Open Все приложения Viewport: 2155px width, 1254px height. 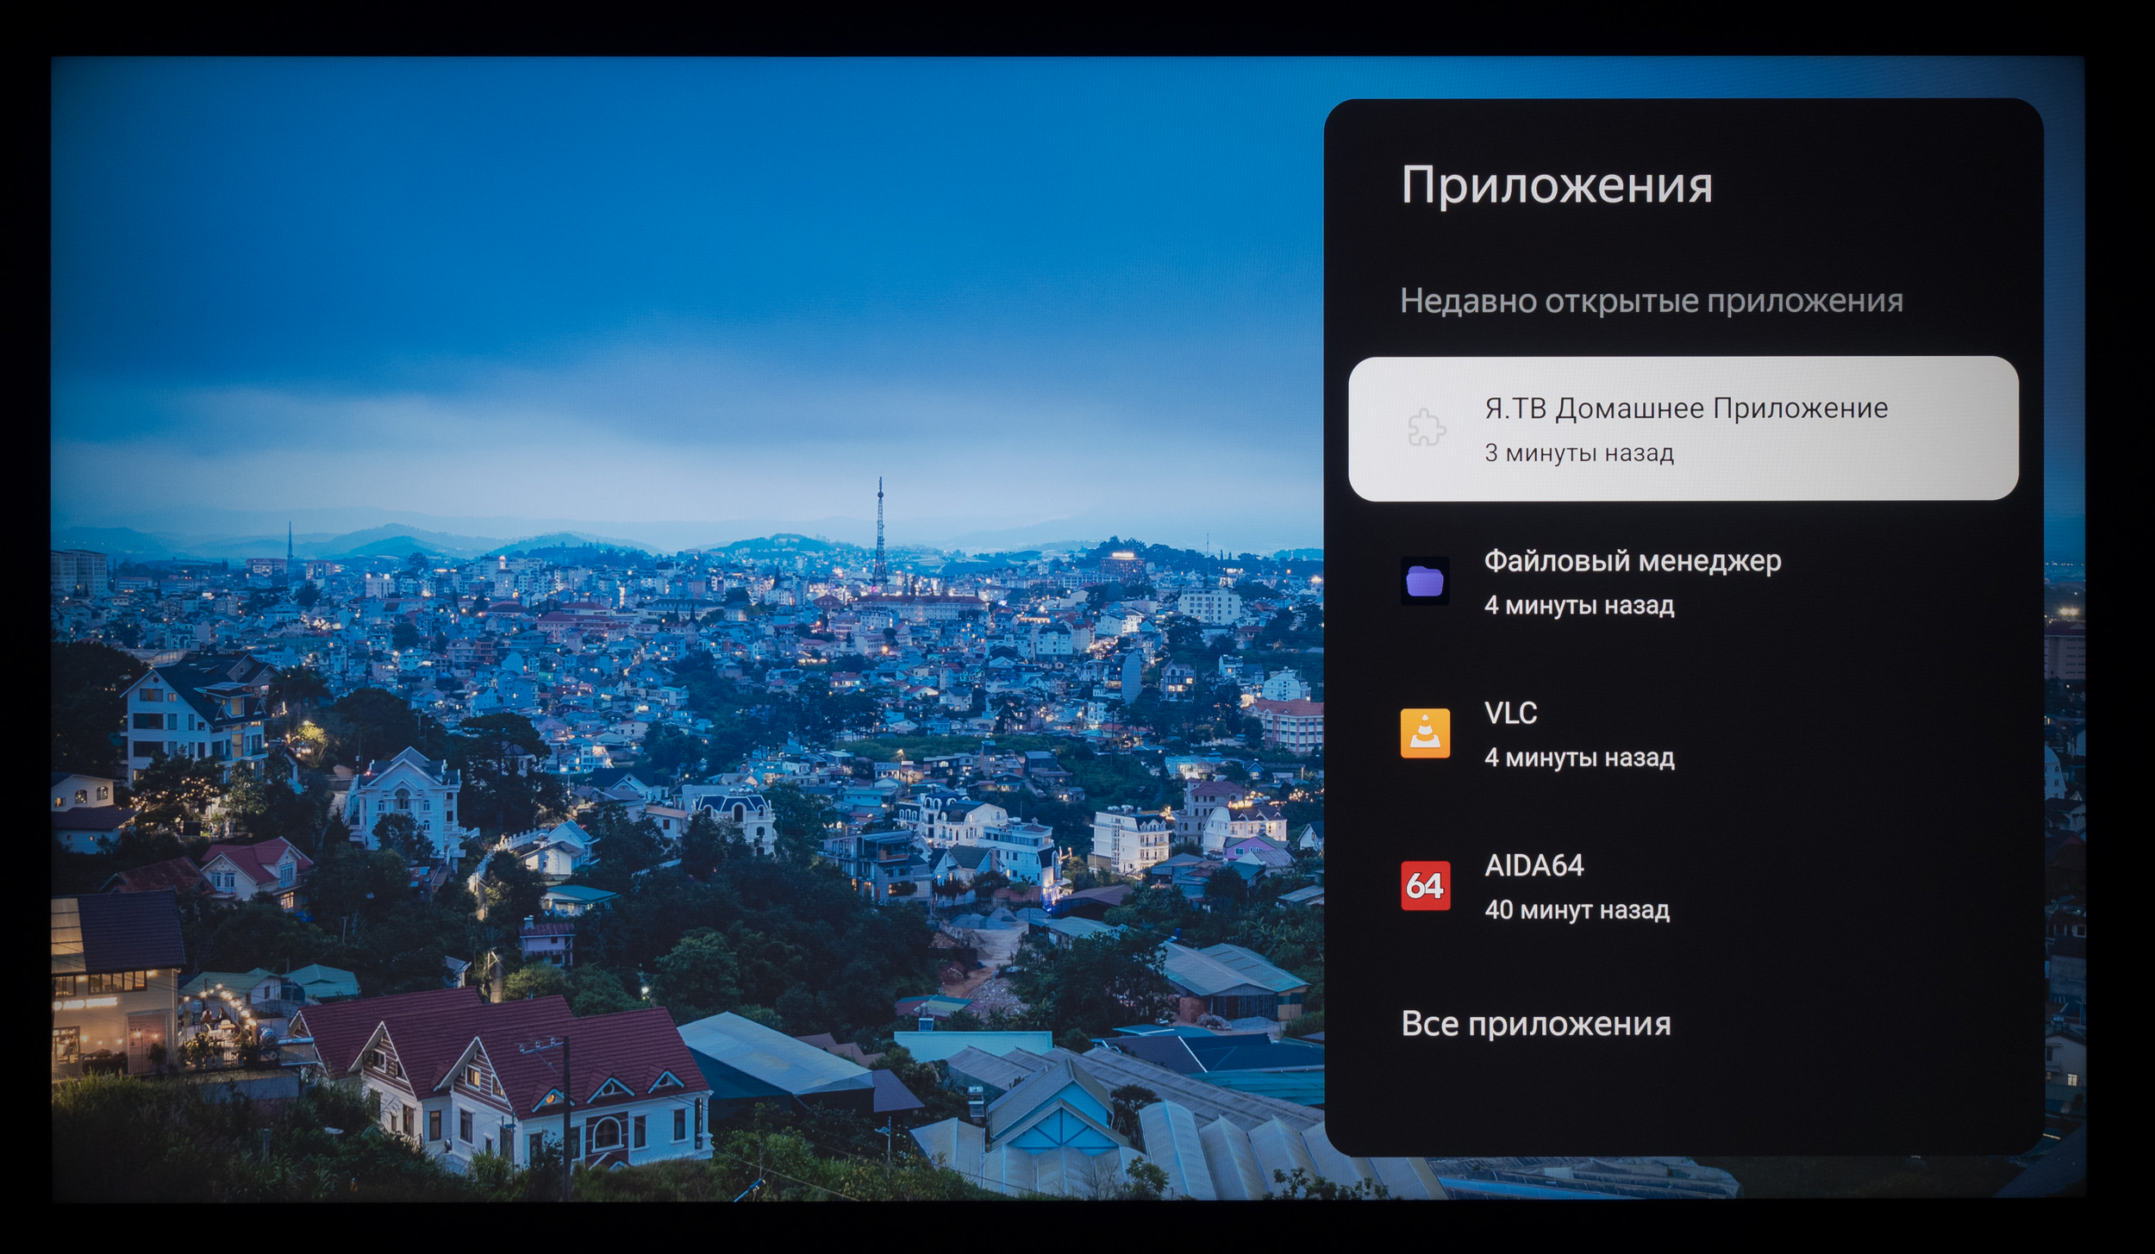click(1535, 1024)
